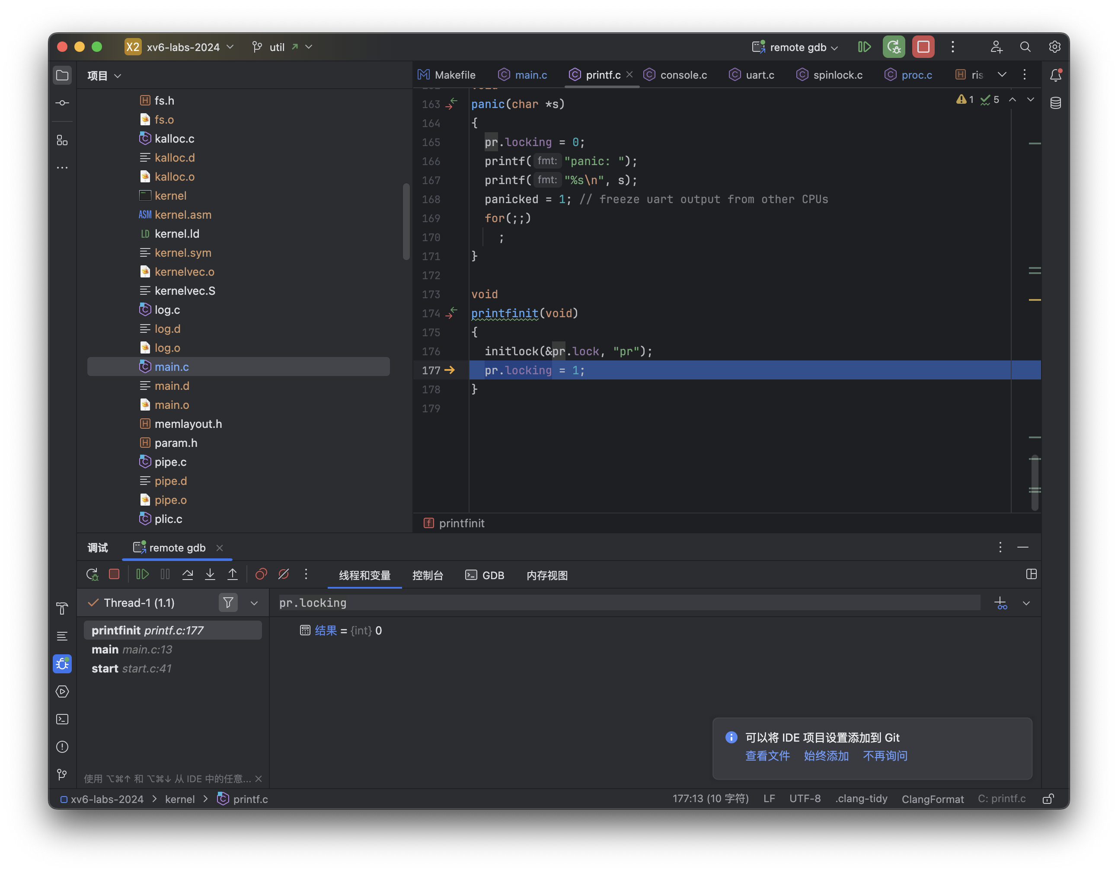The image size is (1118, 873).
Task: Open the 控制台 debug tab
Action: tap(428, 575)
